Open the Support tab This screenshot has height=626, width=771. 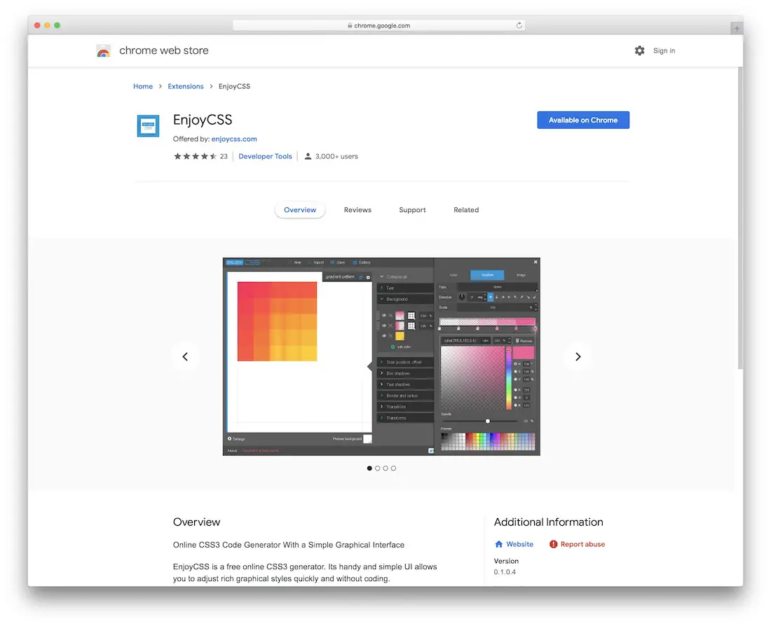pyautogui.click(x=412, y=210)
